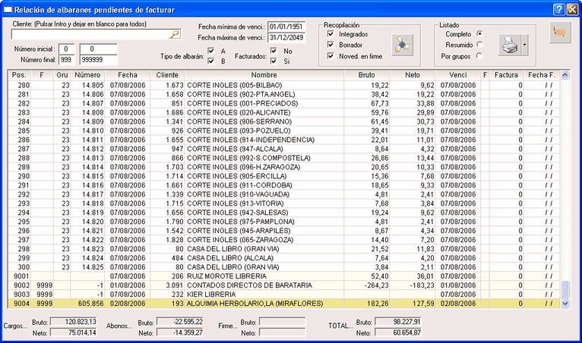The width and height of the screenshot is (582, 343).
Task: Toggle albarán type A checkbox
Action: pyautogui.click(x=211, y=51)
